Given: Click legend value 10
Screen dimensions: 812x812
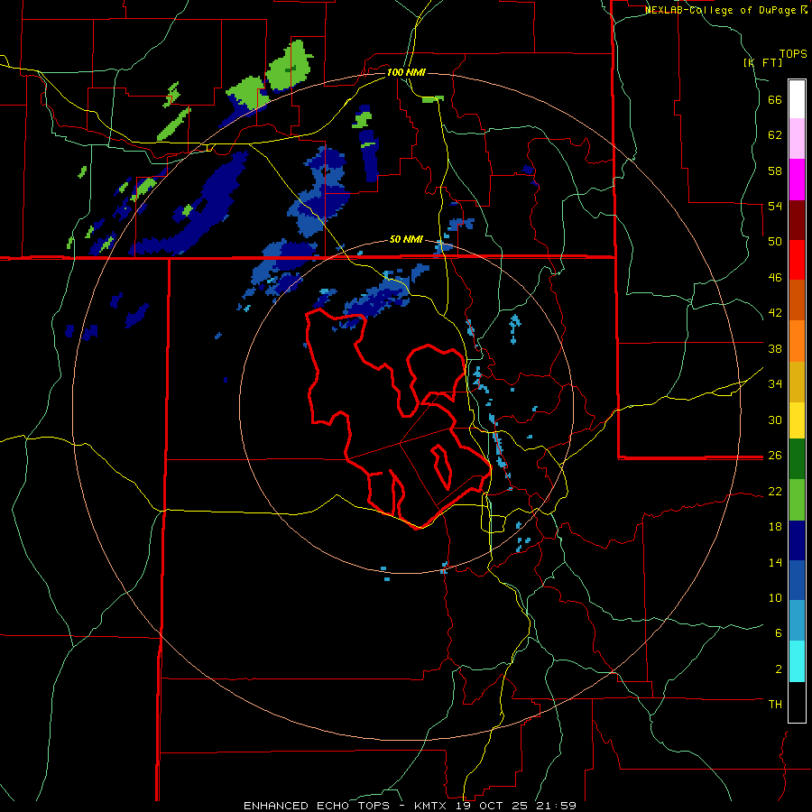Looking at the screenshot, I should (775, 597).
